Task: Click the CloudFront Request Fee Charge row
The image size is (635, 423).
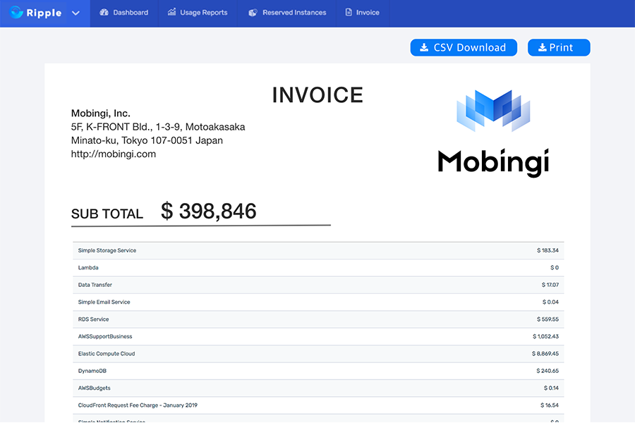Action: point(318,405)
